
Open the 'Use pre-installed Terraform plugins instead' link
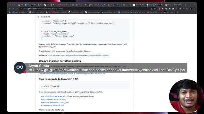tap(72, 73)
